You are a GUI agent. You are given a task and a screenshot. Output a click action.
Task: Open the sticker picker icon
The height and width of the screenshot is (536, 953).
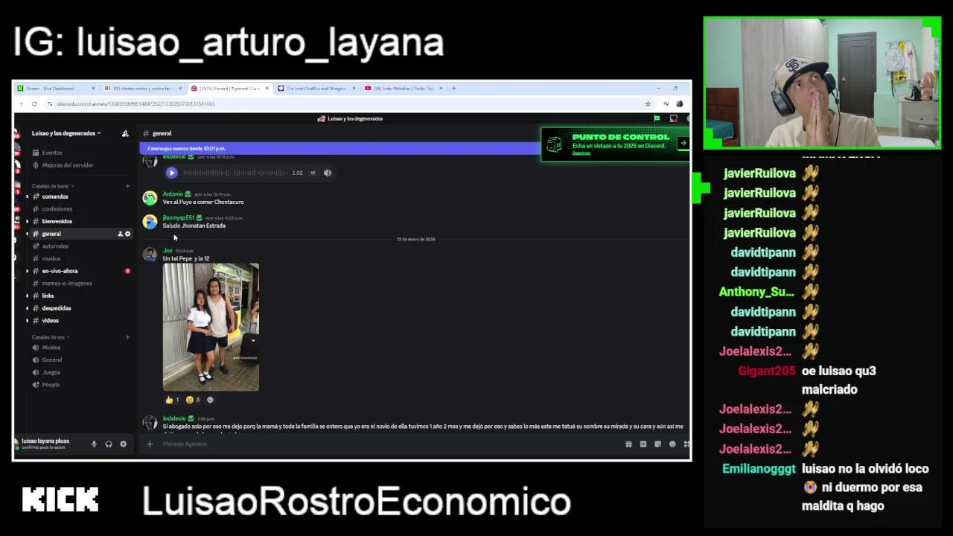657,444
